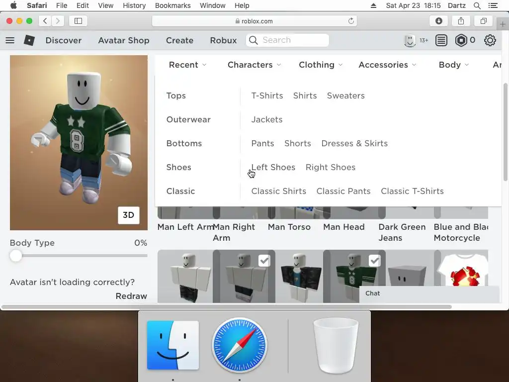Click the roblox.com address bar
This screenshot has width=509, height=382.
[x=254, y=21]
